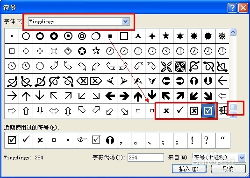Pick the pointing hand in recently used symbols
This screenshot has width=250, height=178.
(x=82, y=140)
